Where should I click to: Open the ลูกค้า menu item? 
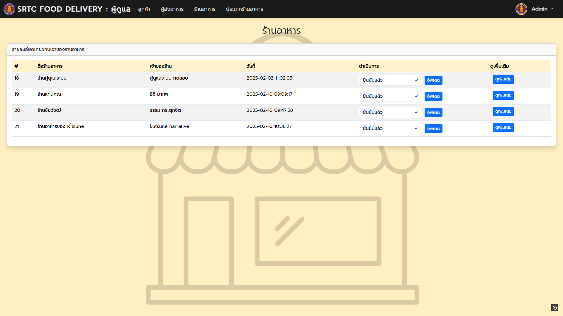(x=144, y=9)
